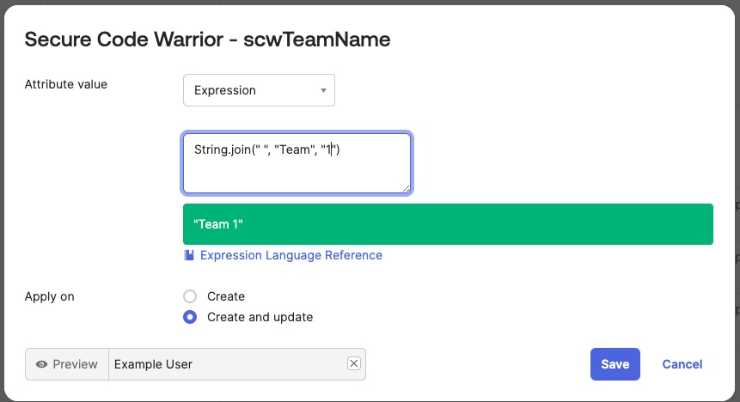Clear the Example User preview with X
Screen dimensions: 740x402
point(354,363)
